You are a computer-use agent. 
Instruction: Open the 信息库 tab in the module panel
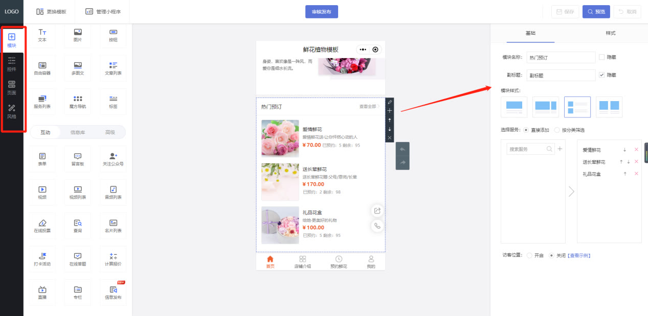coord(77,132)
